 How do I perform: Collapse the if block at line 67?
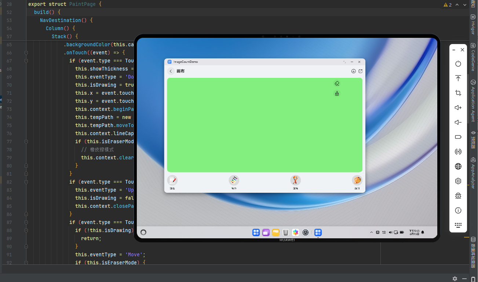click(x=26, y=61)
